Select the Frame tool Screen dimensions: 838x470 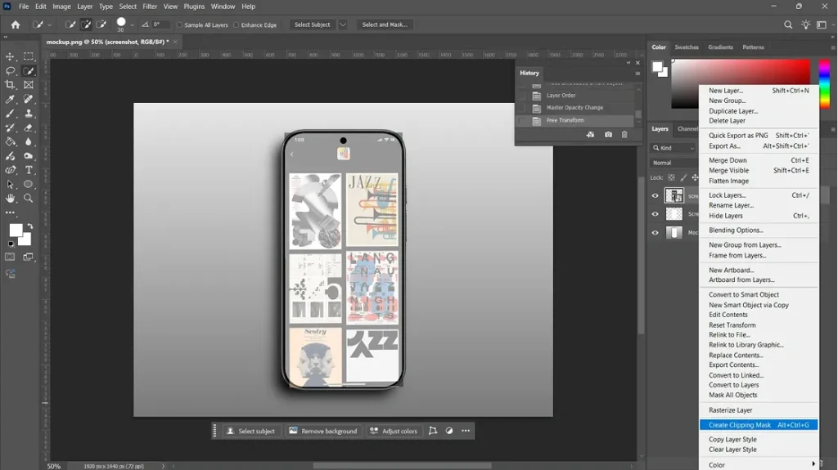(x=29, y=84)
